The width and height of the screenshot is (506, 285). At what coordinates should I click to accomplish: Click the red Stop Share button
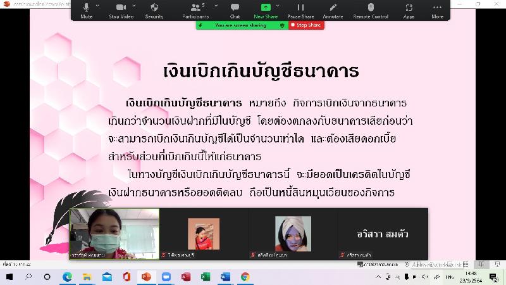point(306,25)
